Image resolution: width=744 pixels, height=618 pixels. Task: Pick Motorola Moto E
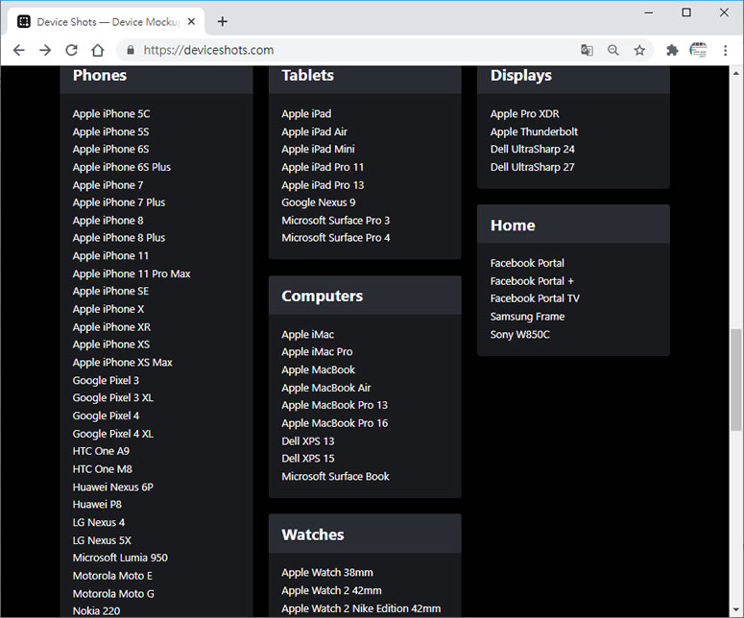click(112, 576)
